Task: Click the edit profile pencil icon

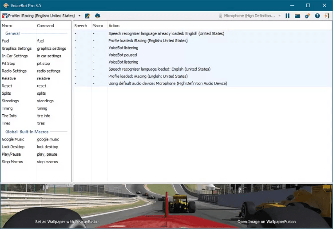Action: click(87, 16)
